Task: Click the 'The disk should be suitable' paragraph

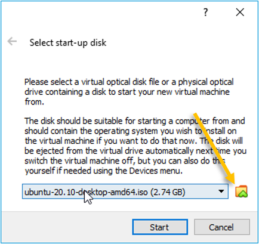Action: click(x=135, y=146)
